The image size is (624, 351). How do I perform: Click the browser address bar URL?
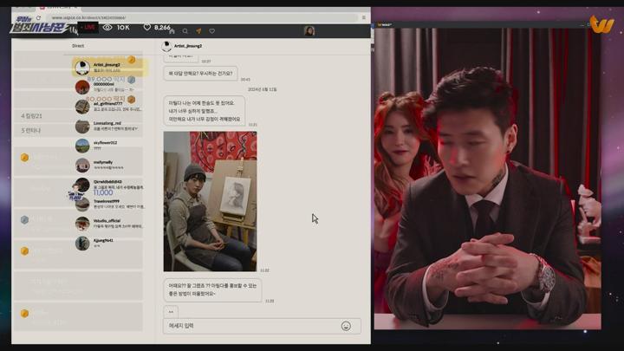click(88, 18)
